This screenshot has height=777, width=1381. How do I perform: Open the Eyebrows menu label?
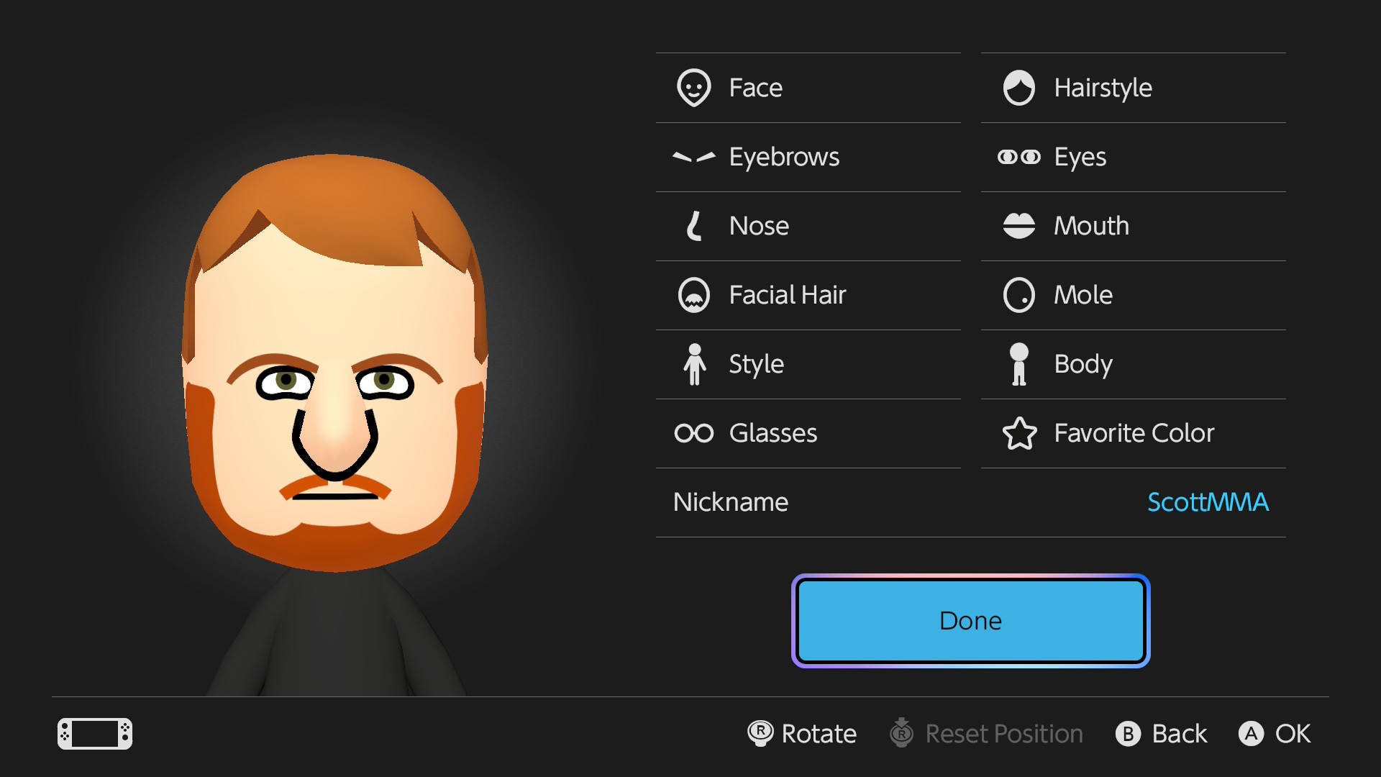(784, 158)
